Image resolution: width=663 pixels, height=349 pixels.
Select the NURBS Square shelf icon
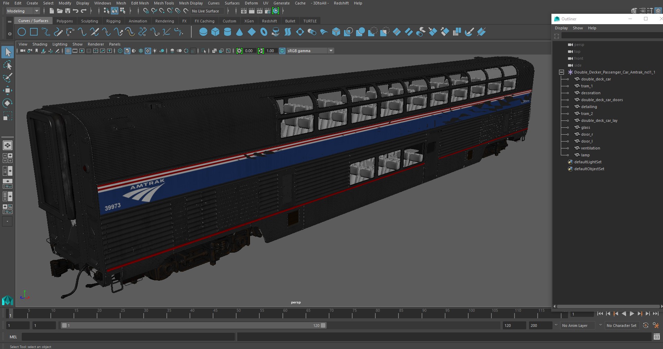click(34, 32)
